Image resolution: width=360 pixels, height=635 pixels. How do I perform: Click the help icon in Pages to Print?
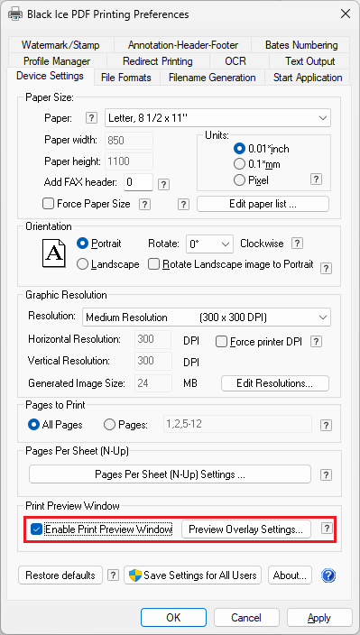[326, 425]
